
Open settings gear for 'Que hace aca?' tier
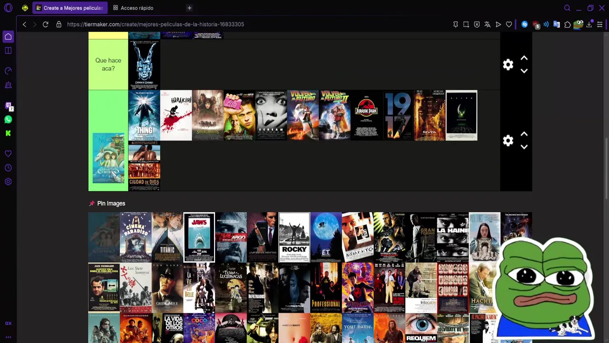point(508,65)
